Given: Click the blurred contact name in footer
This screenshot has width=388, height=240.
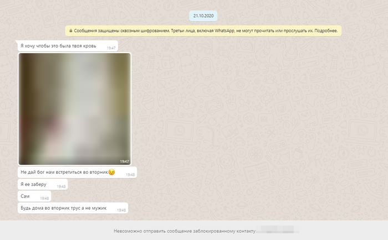Looking at the screenshot, I should click(277, 230).
